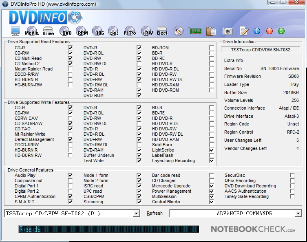Image resolution: width=307 pixels, height=242 pixels.
Task: Click the Buffer Size value 2048KB
Action: click(291, 92)
